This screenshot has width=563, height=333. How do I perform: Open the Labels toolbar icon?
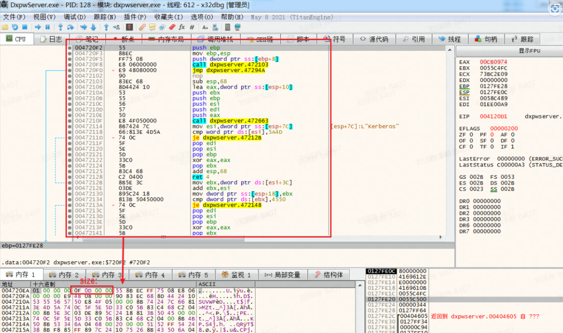click(x=162, y=27)
